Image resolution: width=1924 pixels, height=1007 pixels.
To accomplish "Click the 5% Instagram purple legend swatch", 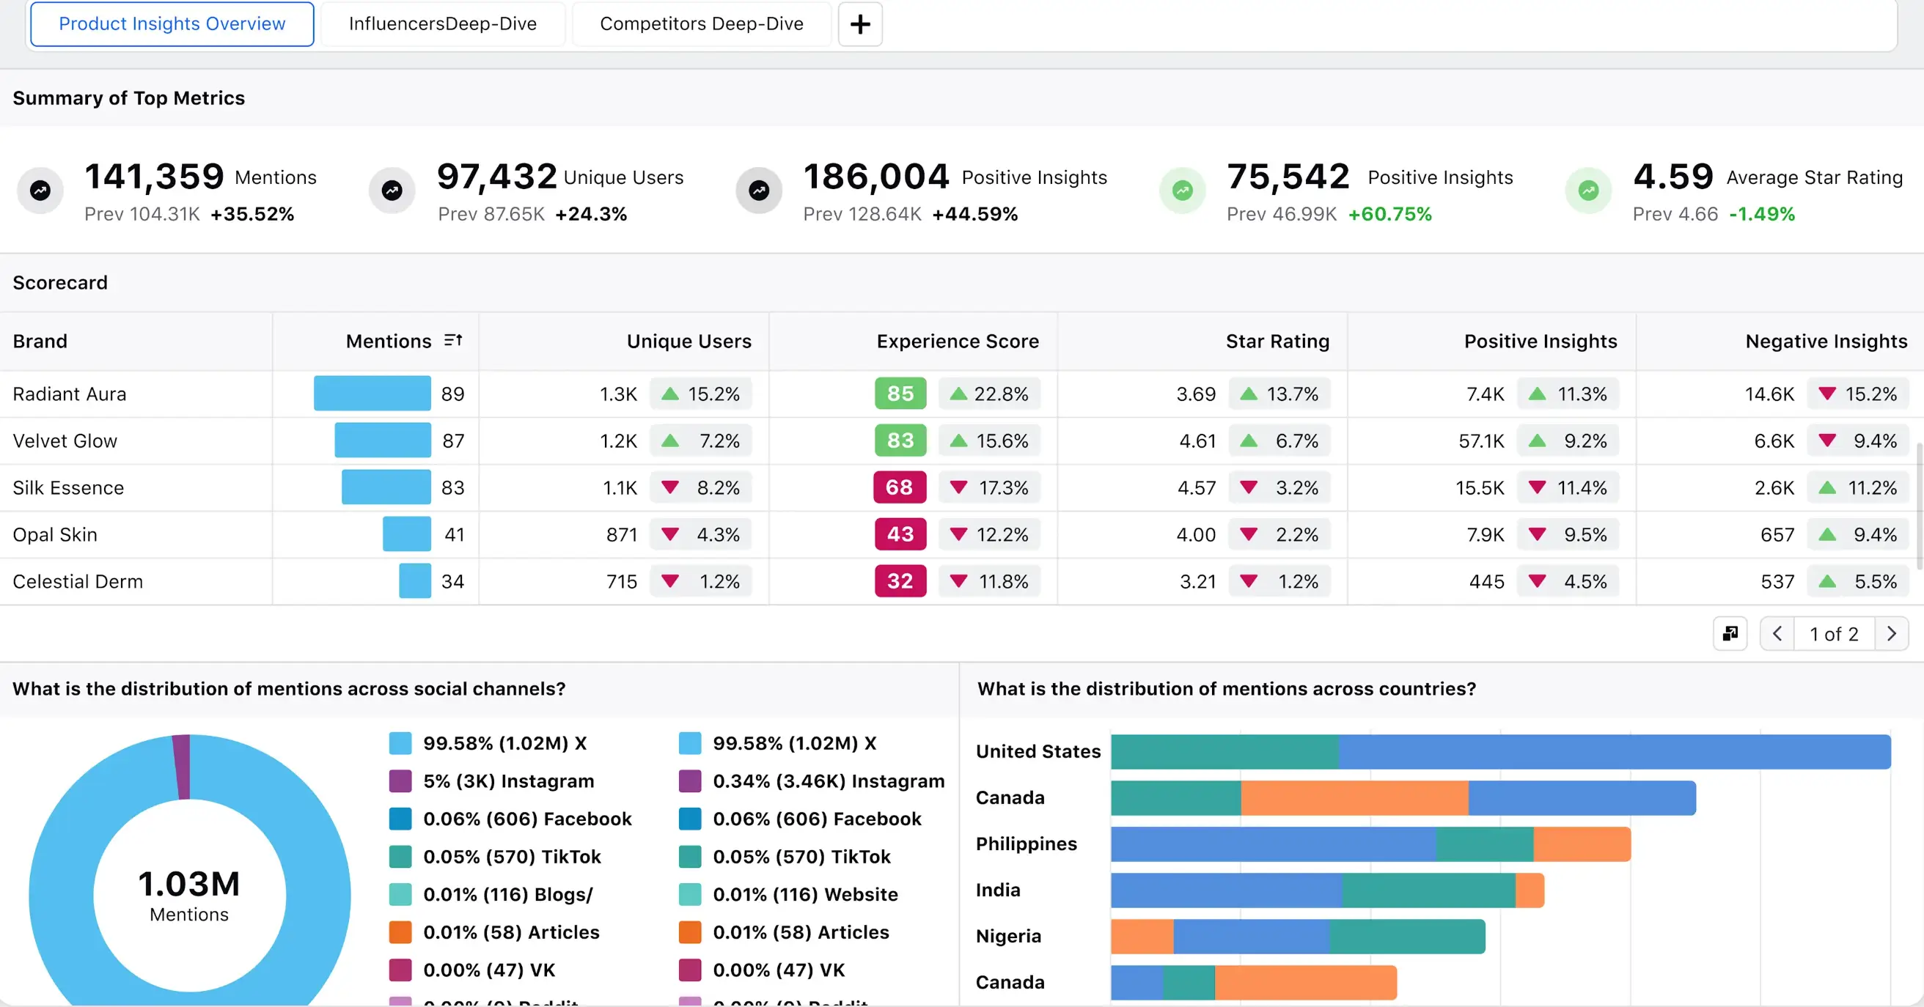I will tap(400, 781).
